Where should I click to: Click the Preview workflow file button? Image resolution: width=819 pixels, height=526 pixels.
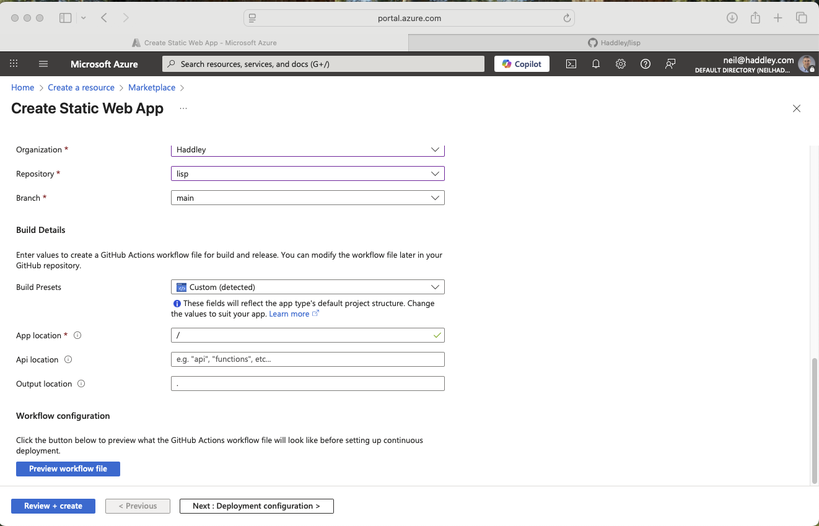click(68, 468)
